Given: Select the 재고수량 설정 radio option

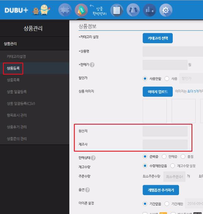Looking at the screenshot, I should 173,166.
